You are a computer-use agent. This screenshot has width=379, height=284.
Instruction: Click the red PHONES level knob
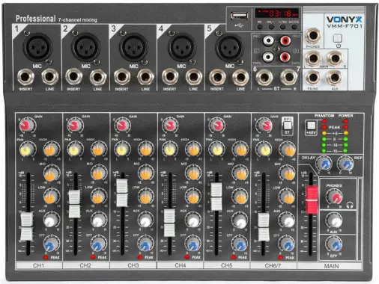335,197
